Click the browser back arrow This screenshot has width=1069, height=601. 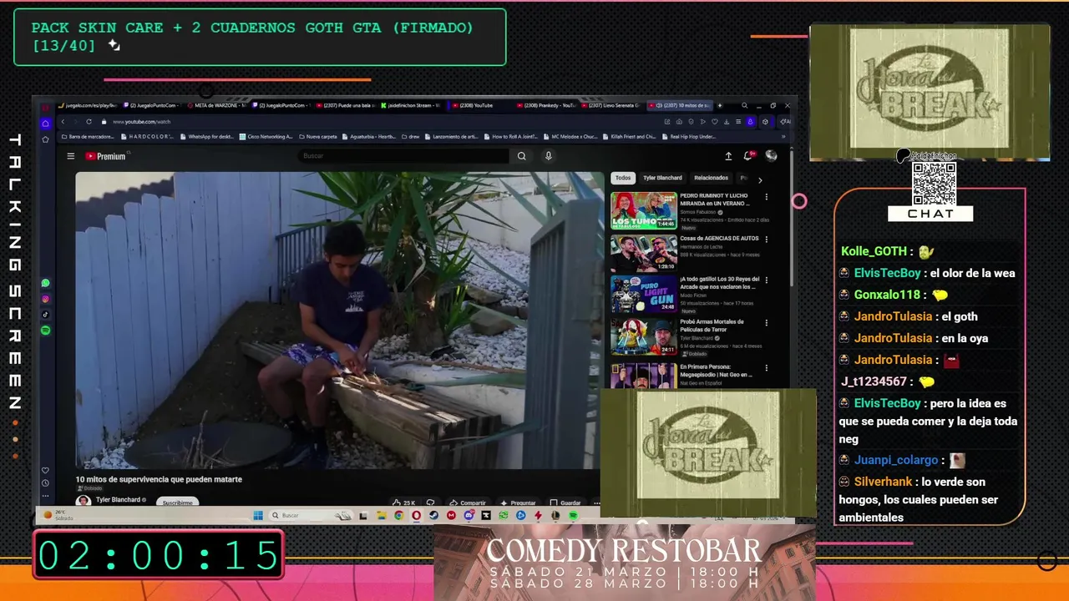click(63, 122)
